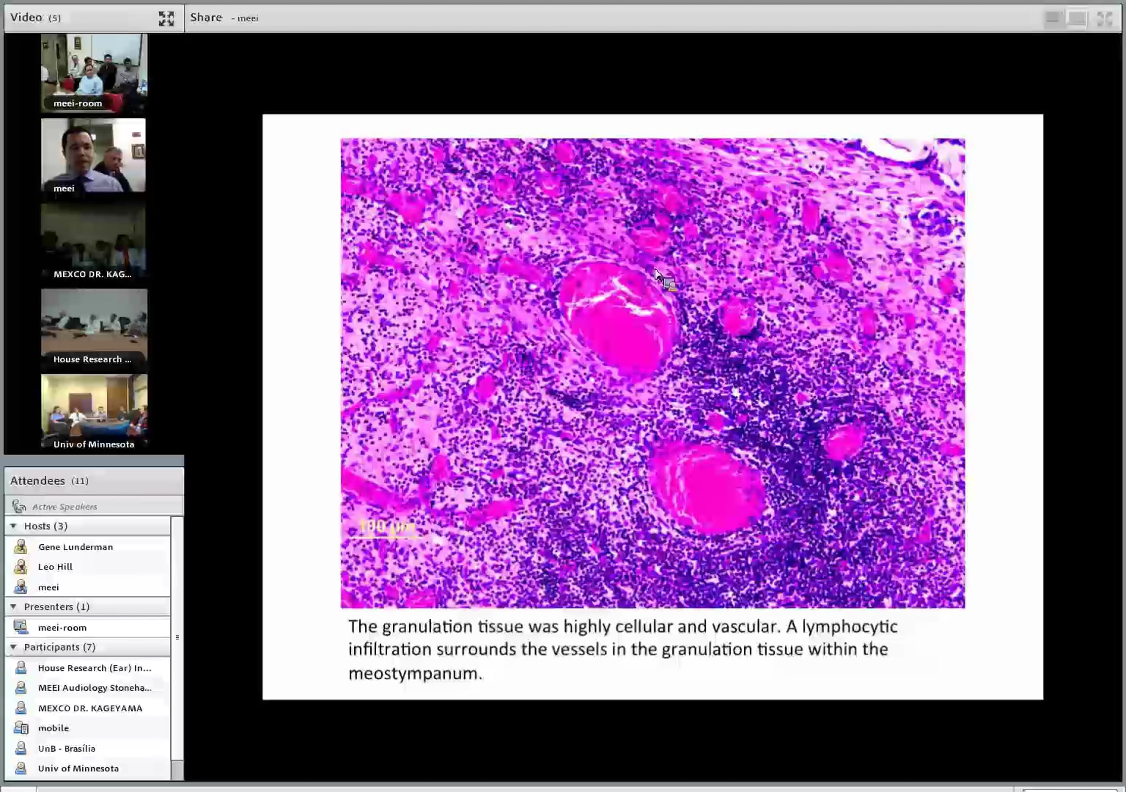Click the host icon next to meei

click(x=21, y=586)
